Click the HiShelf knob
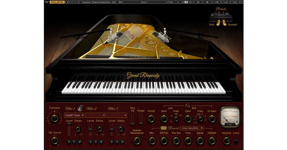 pyautogui.click(x=212, y=141)
